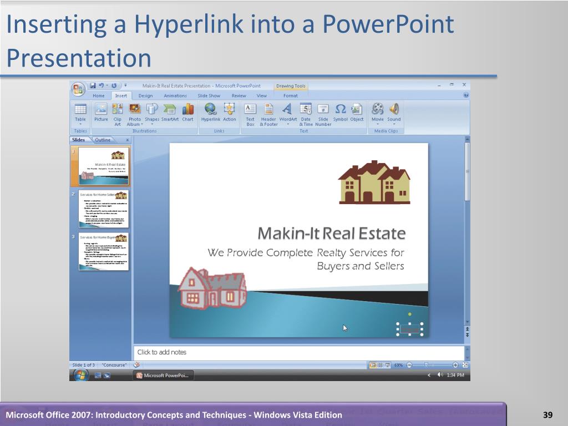Insert a Chart
This screenshot has width=568, height=426.
pos(187,113)
